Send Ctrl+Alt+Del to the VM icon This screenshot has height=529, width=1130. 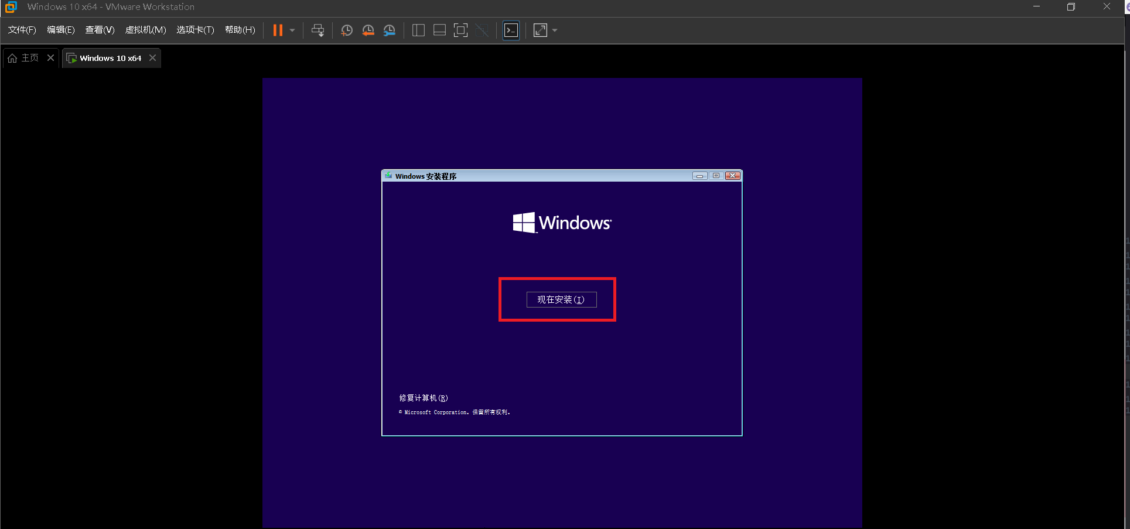(318, 30)
